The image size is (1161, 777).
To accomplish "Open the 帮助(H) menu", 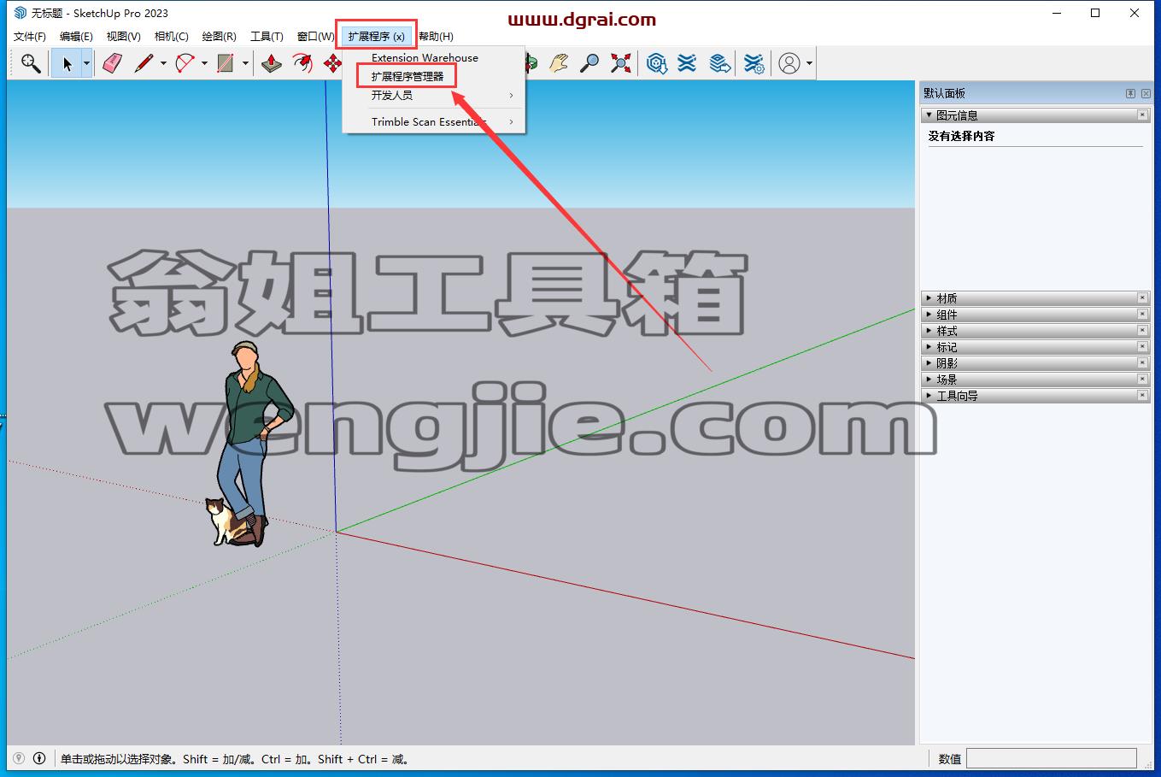I will pos(436,37).
